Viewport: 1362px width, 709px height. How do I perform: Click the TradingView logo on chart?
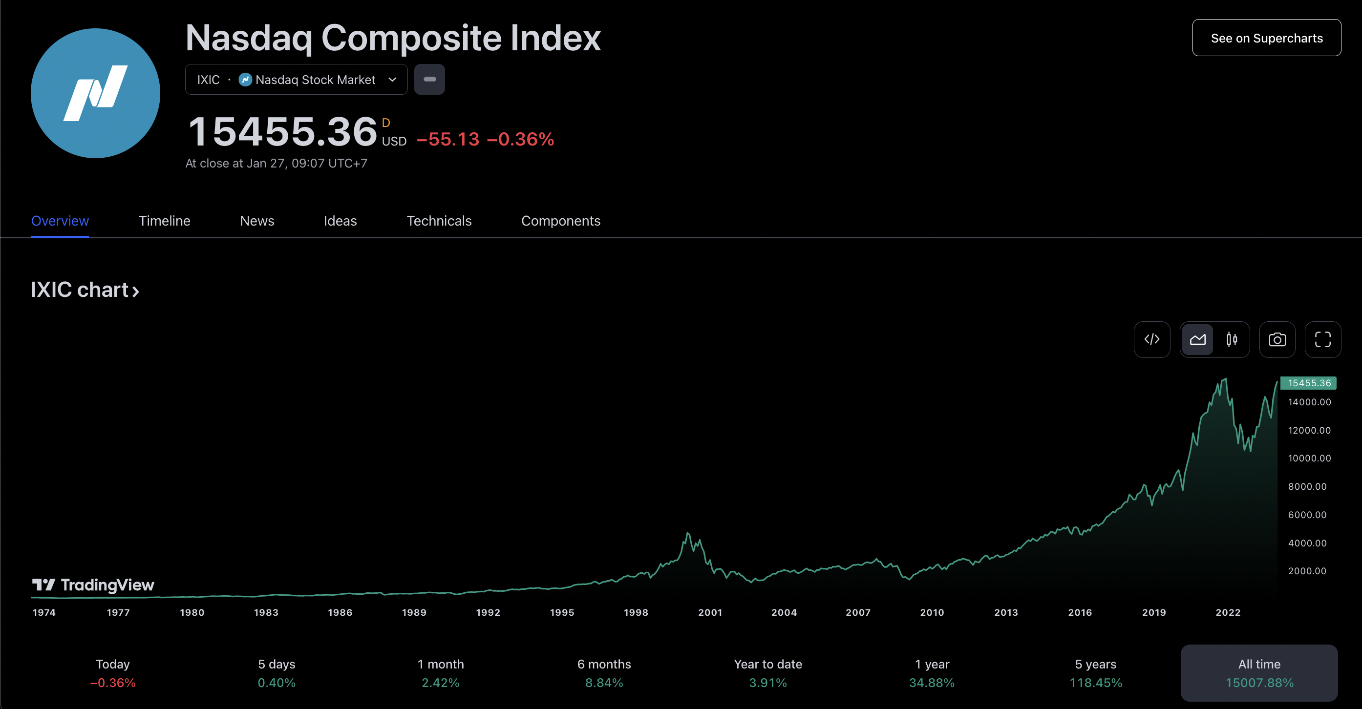[93, 585]
